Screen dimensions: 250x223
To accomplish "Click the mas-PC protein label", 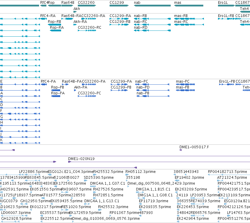I will click(x=183, y=81).
